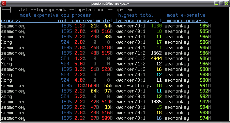230x123 pixels.
Task: Select the read value 1689B
Action: click(92, 86)
